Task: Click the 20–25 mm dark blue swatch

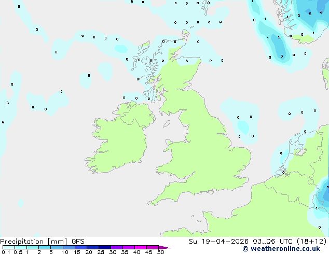Action: pos(93,247)
